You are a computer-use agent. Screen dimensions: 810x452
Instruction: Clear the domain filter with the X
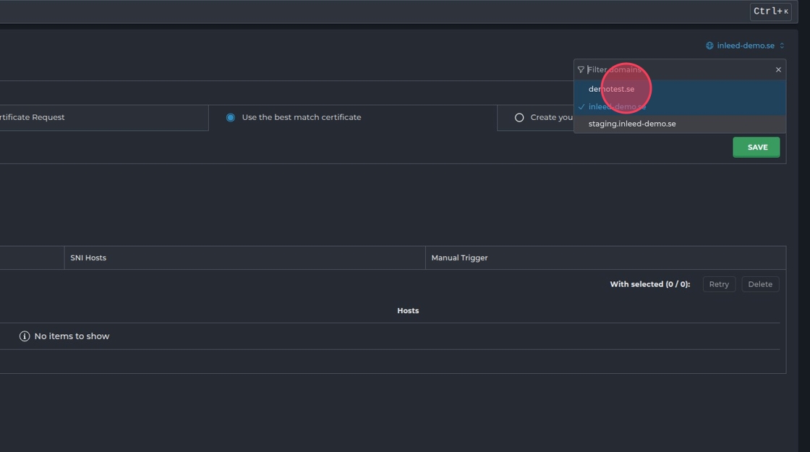click(778, 70)
